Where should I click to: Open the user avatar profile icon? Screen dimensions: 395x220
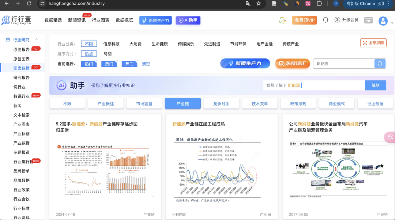383,21
